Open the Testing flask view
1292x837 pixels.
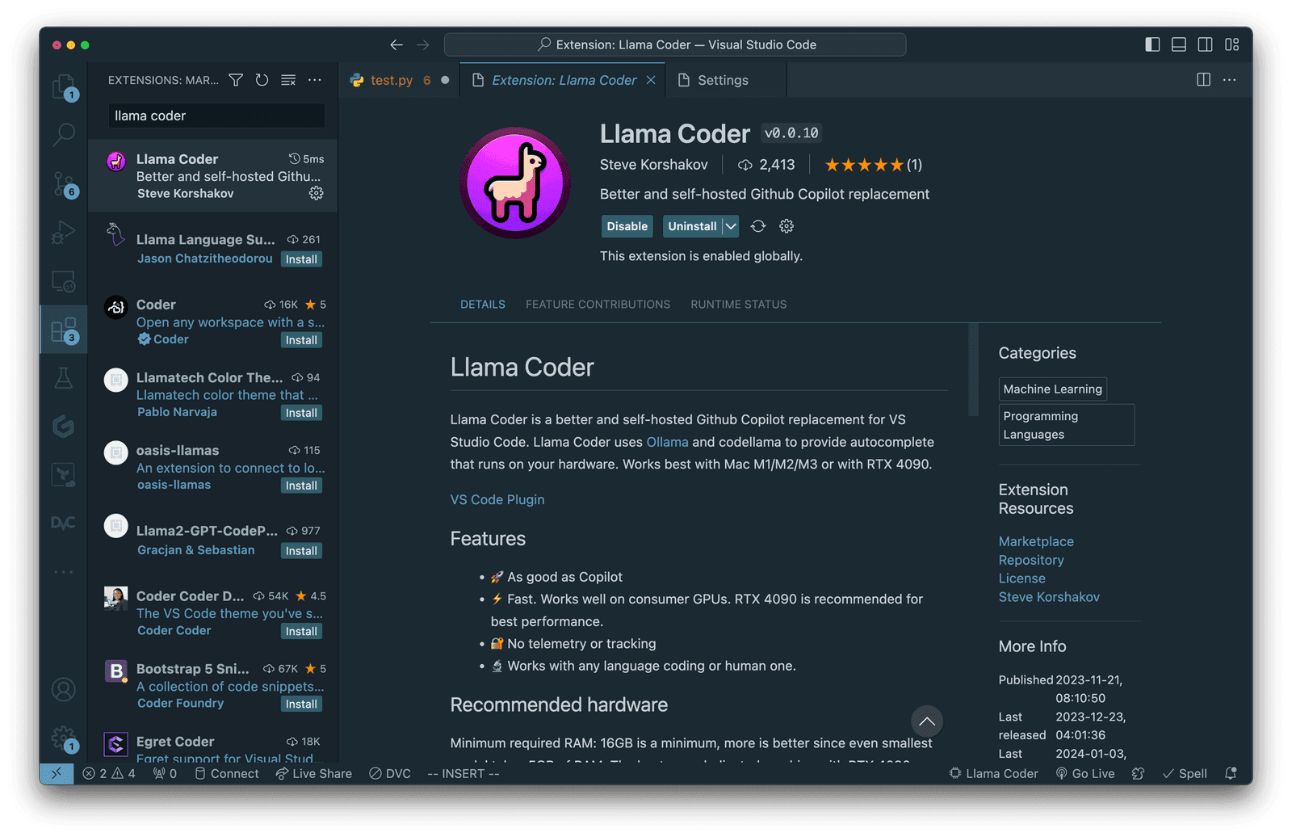64,378
